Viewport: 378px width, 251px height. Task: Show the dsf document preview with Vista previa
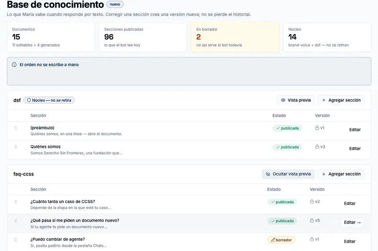296,100
